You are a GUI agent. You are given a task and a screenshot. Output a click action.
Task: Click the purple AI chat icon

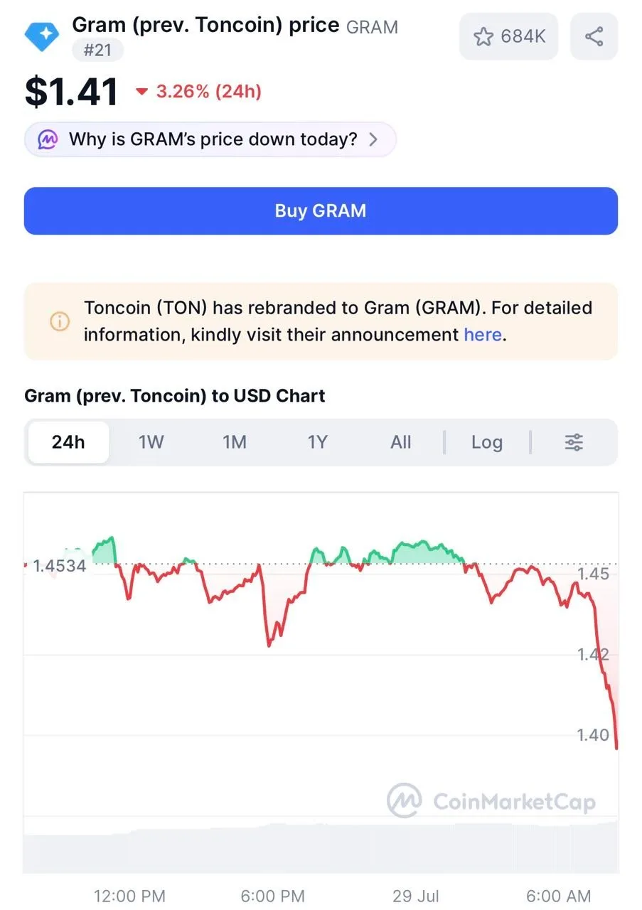pyautogui.click(x=48, y=139)
